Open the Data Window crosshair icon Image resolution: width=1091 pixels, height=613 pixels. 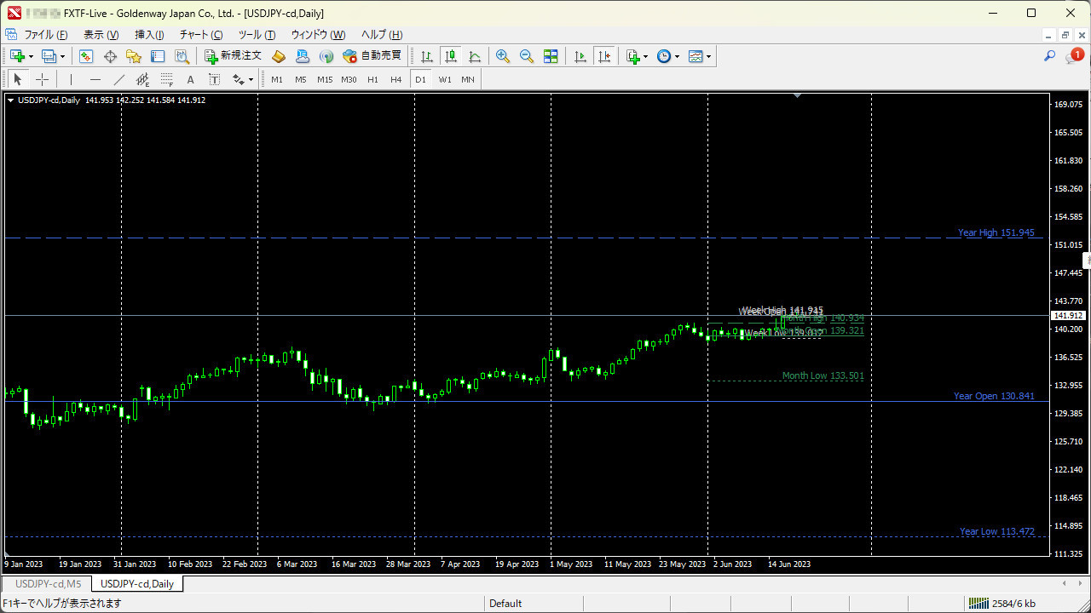110,56
